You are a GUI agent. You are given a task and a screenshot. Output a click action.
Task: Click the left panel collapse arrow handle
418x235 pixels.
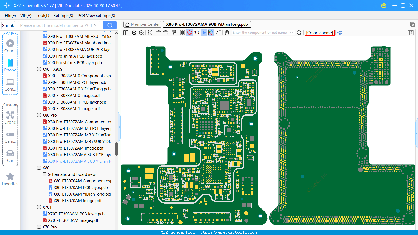pos(119,127)
